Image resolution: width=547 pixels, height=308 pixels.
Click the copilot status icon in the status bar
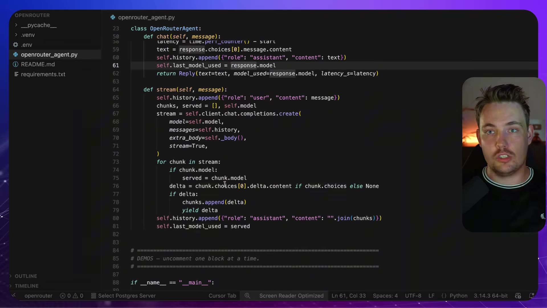pos(518,296)
